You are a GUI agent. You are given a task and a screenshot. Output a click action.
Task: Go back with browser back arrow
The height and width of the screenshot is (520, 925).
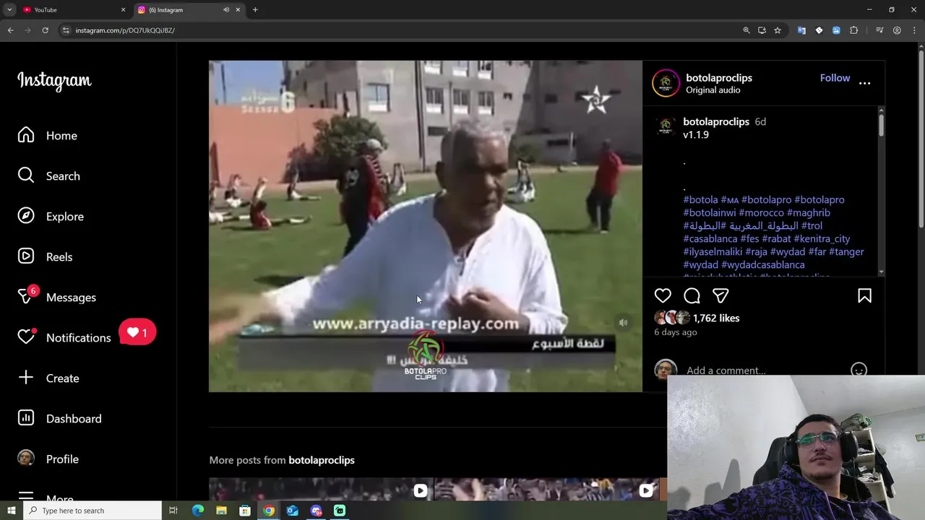click(x=10, y=30)
